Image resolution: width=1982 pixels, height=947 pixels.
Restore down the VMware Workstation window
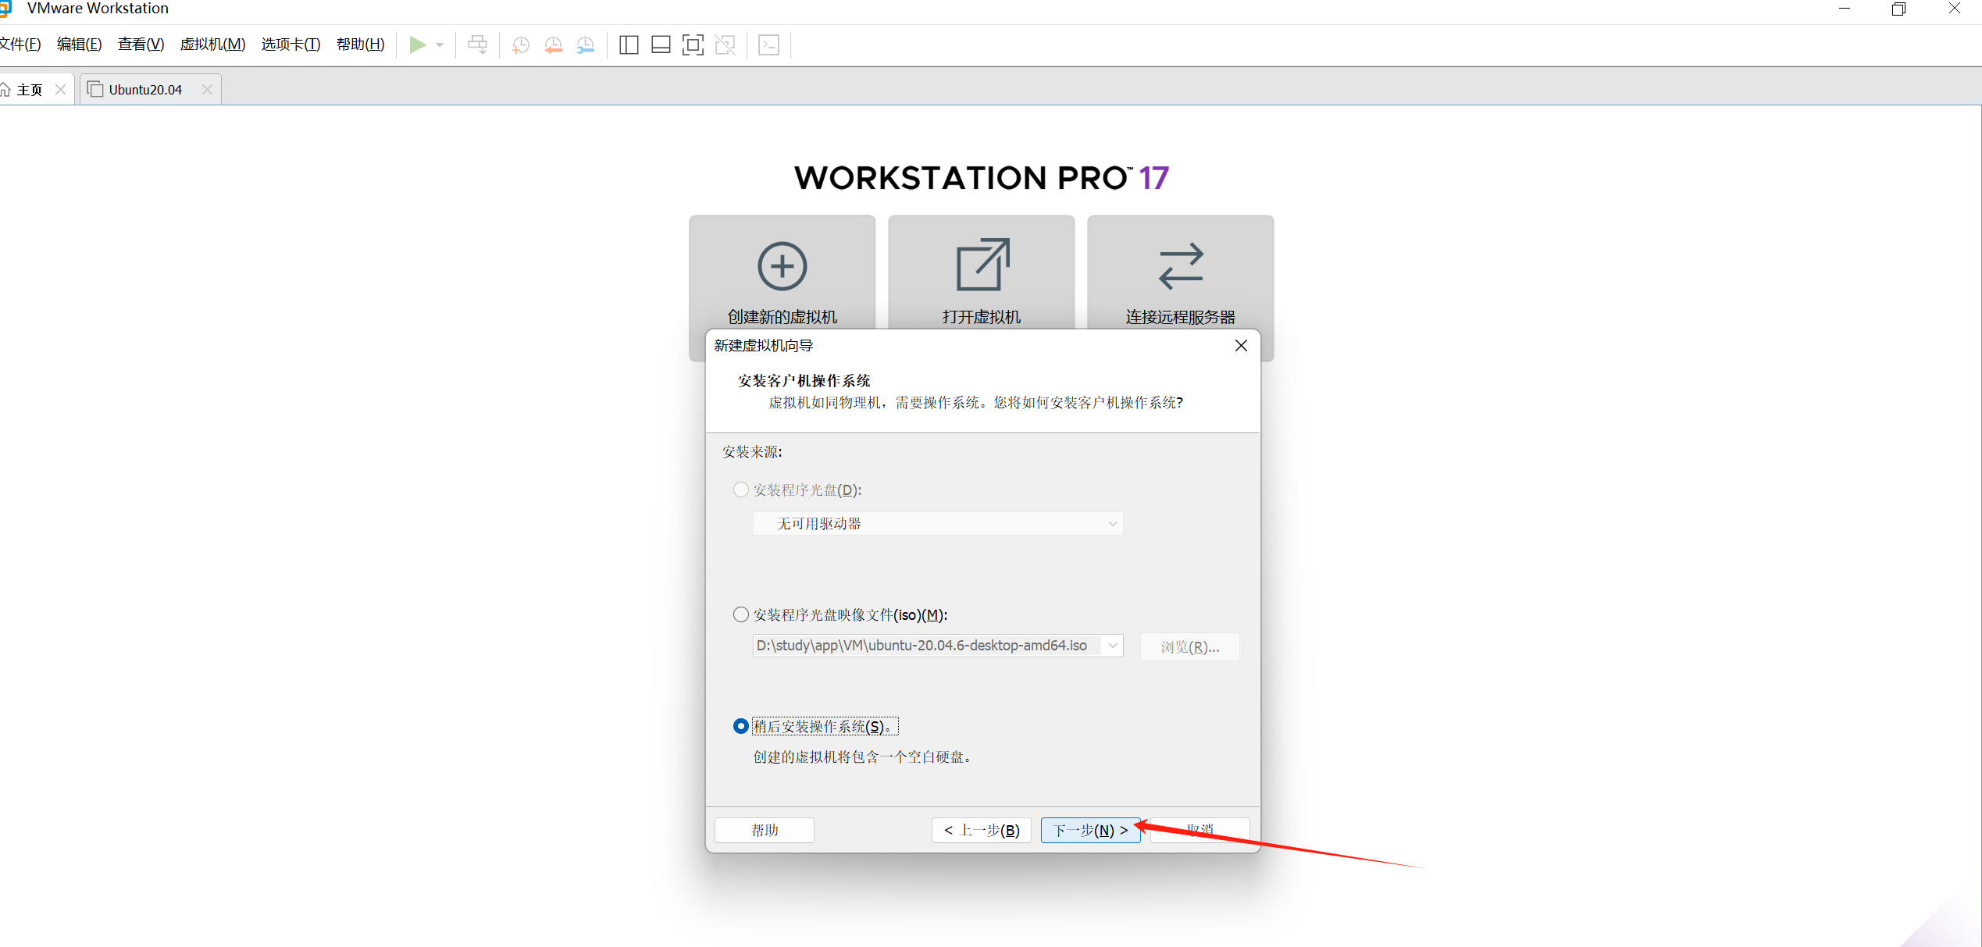[x=1899, y=9]
